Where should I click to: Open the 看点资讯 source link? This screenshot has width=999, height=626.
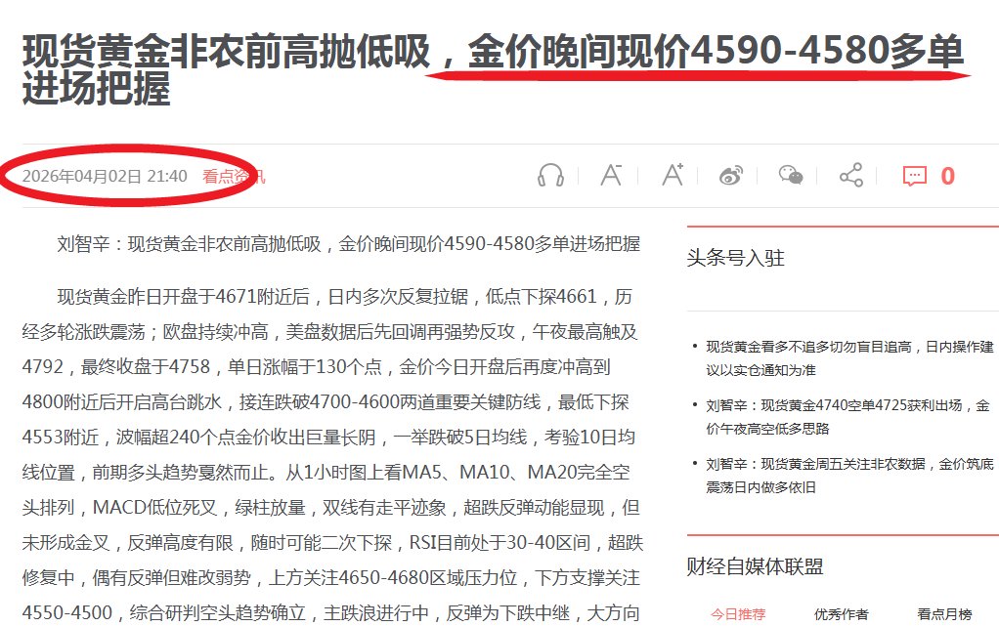(x=233, y=177)
